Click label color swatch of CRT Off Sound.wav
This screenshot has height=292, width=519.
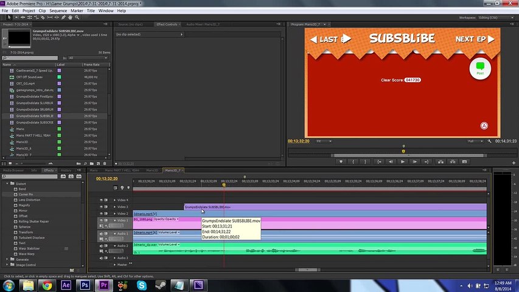(x=59, y=77)
